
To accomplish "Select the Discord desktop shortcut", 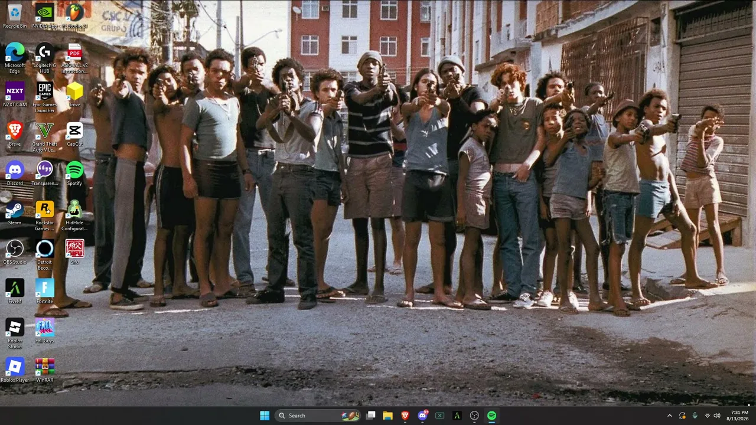I will 15,174.
